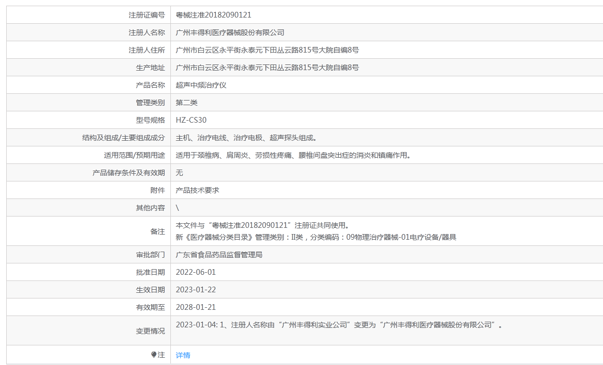Click the 审批部门 label
Image resolution: width=603 pixels, height=365 pixels.
[150, 255]
